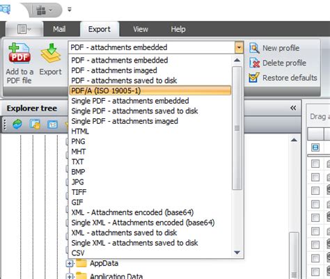330x279 pixels.
Task: Click the third Explorer tree toolbar icon
Action: [52, 125]
